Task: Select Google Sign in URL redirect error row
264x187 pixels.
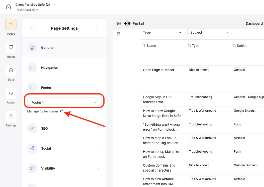Action: [x=202, y=99]
